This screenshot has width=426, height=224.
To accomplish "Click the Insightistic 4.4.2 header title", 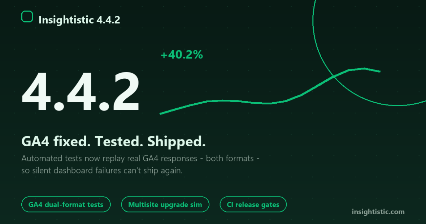I will (79, 20).
